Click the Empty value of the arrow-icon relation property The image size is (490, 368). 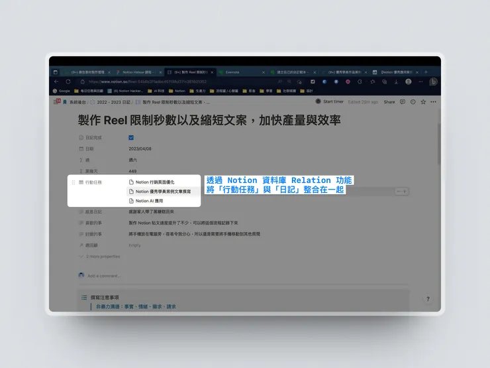coord(134,245)
